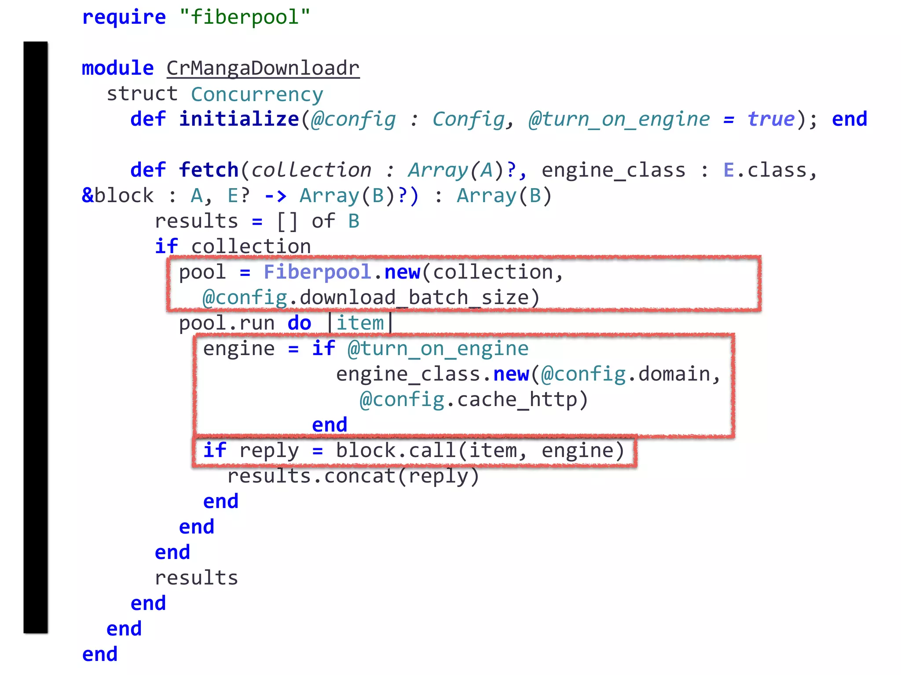This screenshot has width=901, height=675.
Task: Click the fetch method name
Action: coord(209,170)
